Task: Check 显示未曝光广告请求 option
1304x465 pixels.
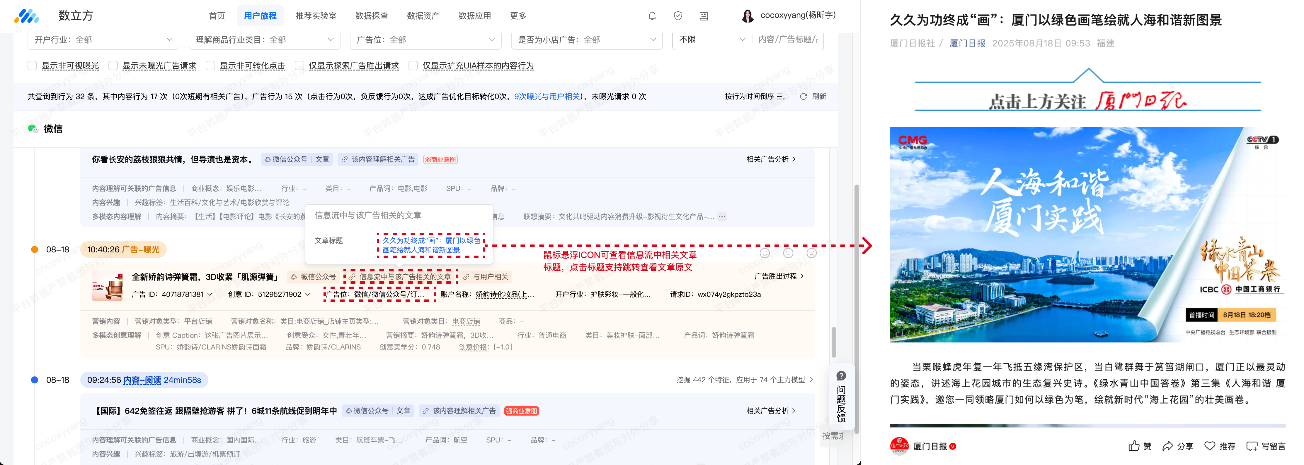Action: tap(113, 66)
